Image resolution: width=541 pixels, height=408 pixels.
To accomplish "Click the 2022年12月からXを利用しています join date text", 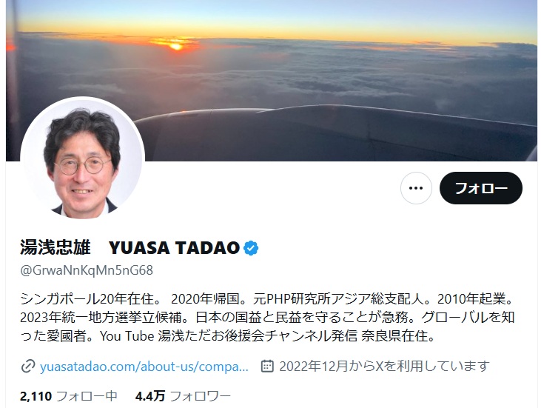I will click(x=384, y=367).
